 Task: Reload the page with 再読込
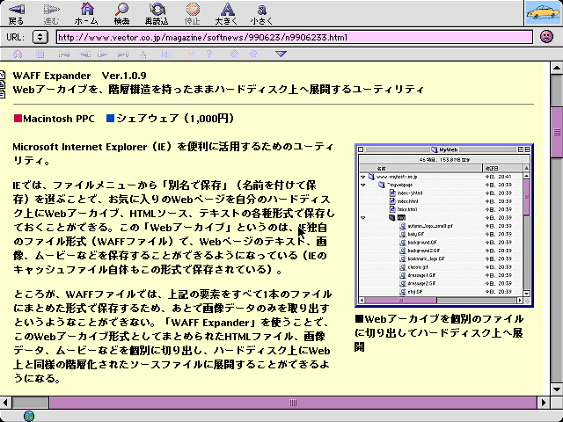coord(157,14)
